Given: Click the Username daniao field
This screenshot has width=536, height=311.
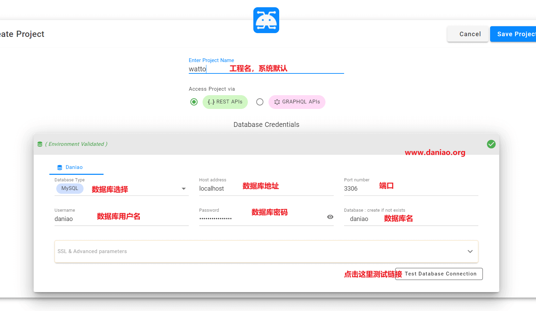Looking at the screenshot, I should tap(121, 219).
